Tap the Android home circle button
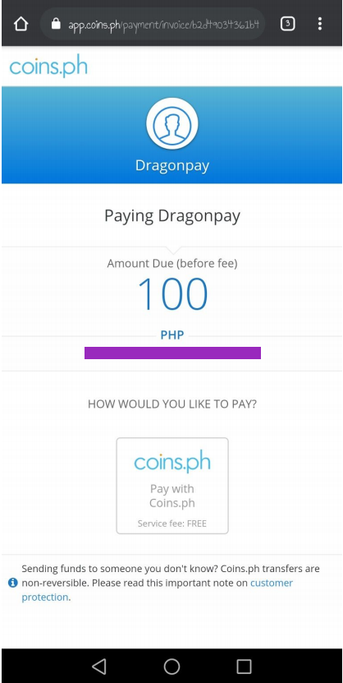 171,666
